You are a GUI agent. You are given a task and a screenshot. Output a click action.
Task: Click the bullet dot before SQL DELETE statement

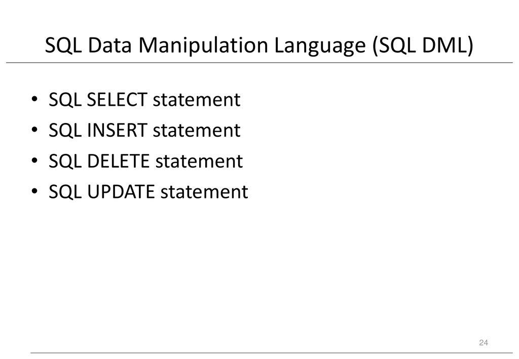[x=34, y=161]
